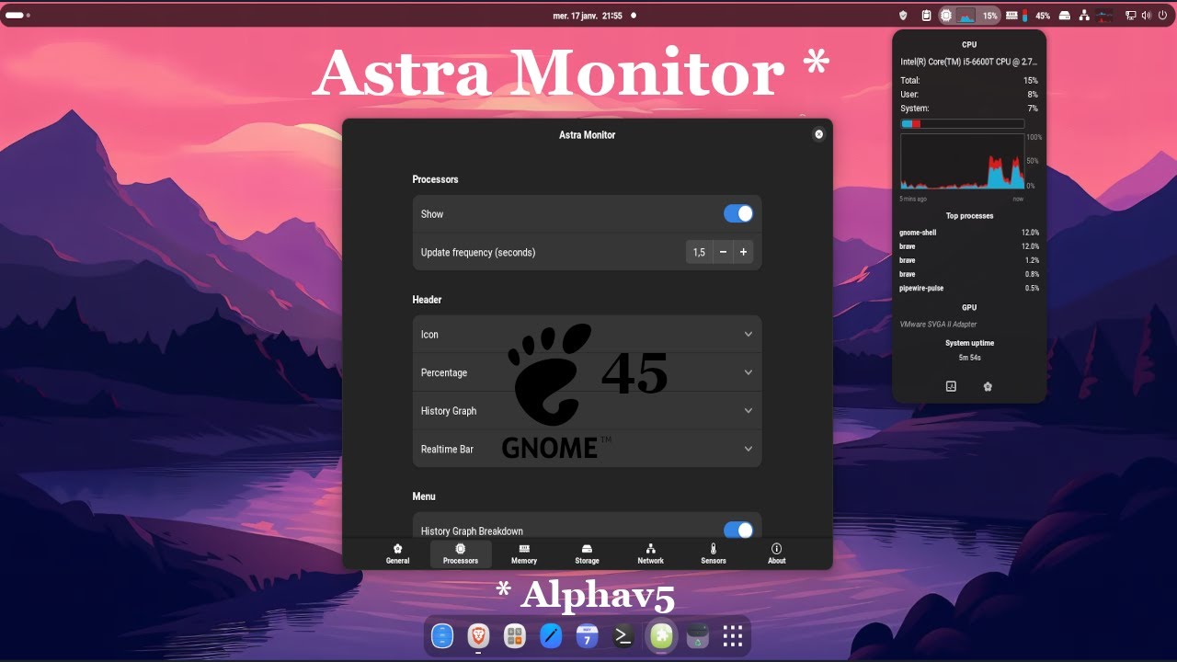Expand the Percentage header row

(x=587, y=372)
